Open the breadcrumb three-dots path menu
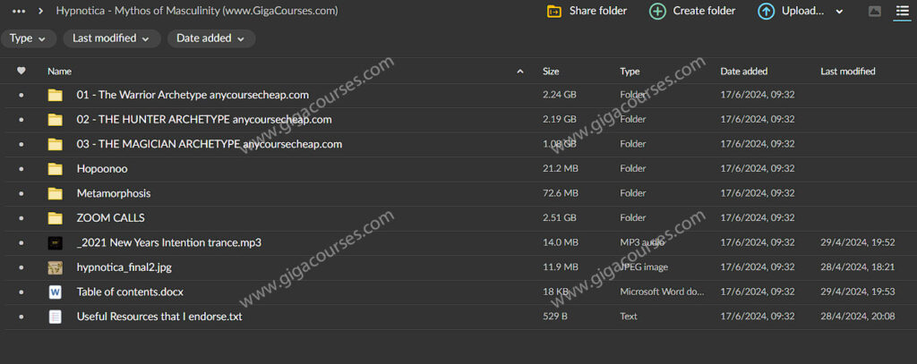The image size is (917, 364). [x=18, y=11]
